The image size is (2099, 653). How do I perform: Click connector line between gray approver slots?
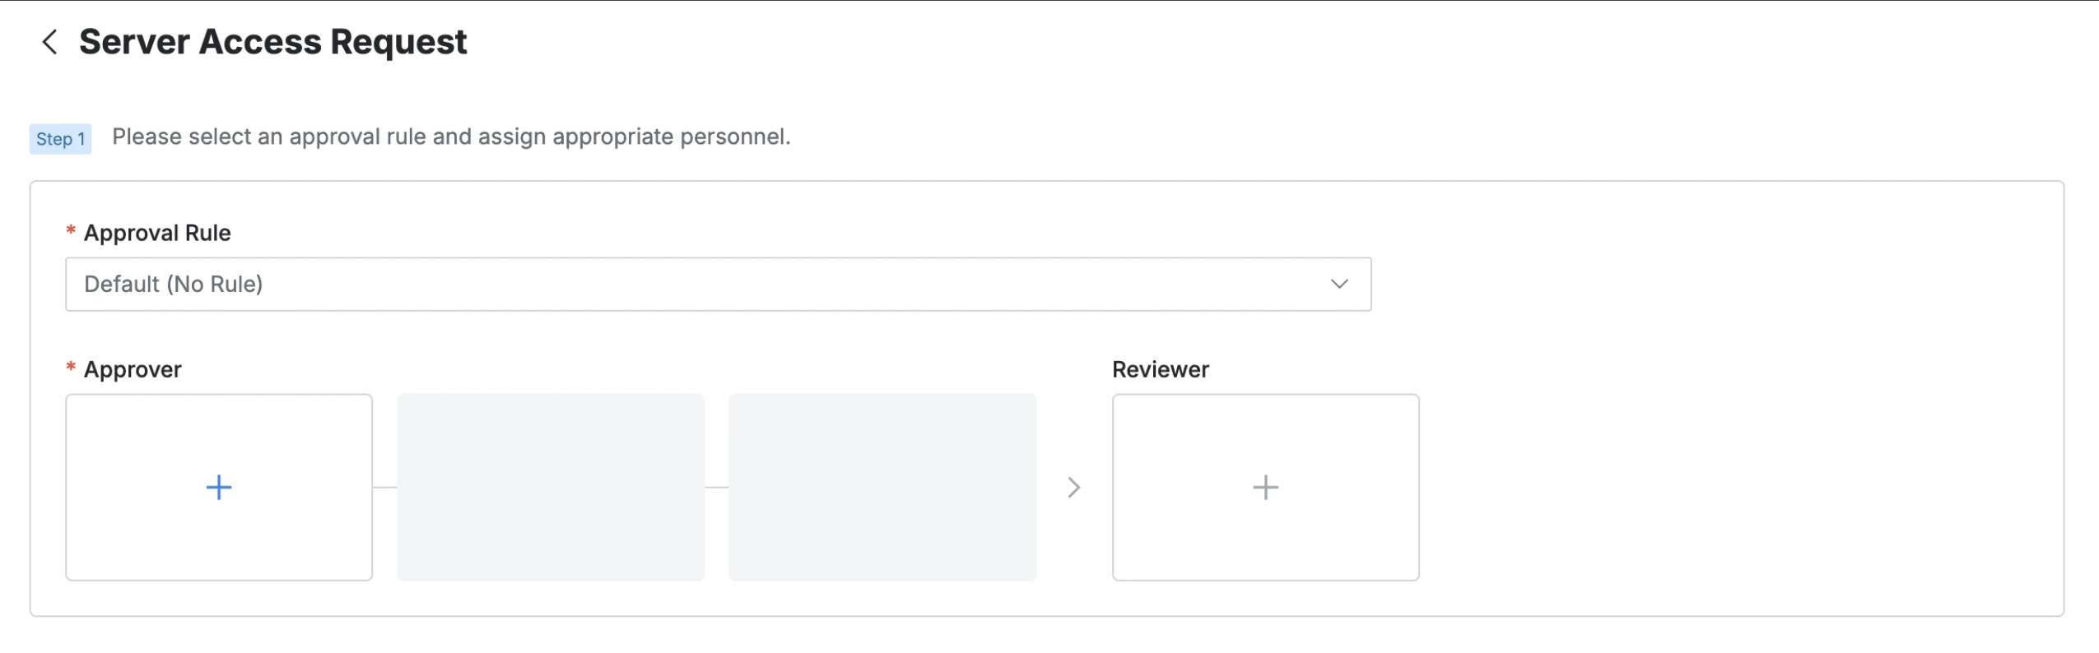tap(716, 488)
